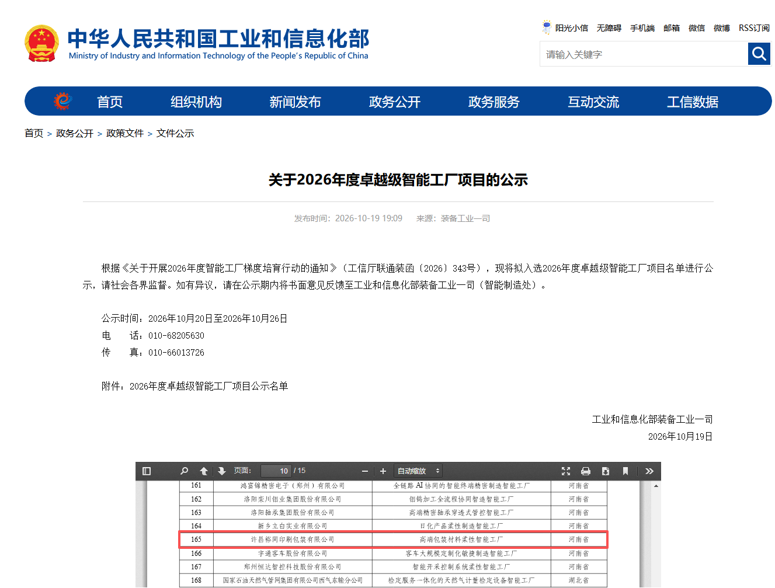The height and width of the screenshot is (588, 775).
Task: Print the PDF document
Action: point(586,471)
